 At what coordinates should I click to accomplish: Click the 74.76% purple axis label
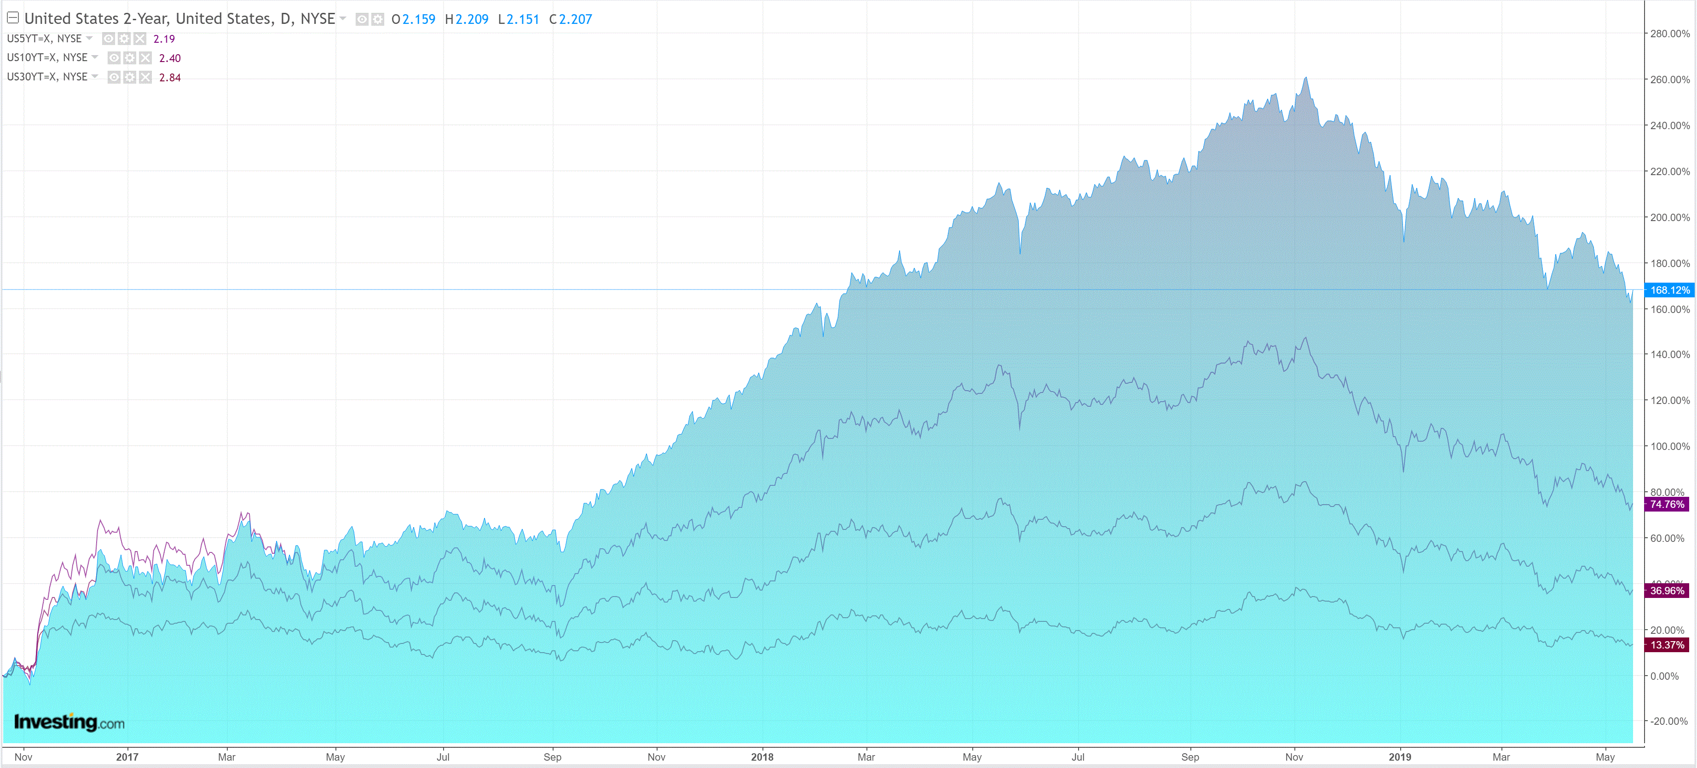pos(1667,505)
